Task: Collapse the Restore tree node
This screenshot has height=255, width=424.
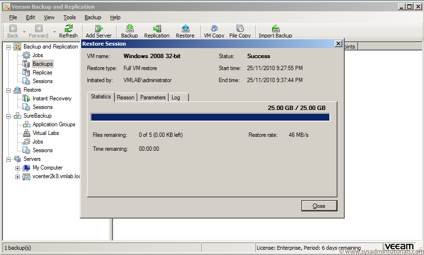Action: [8, 90]
